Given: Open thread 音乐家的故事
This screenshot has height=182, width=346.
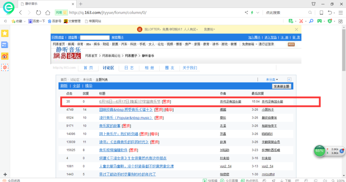Looking at the screenshot, I should (x=110, y=126).
